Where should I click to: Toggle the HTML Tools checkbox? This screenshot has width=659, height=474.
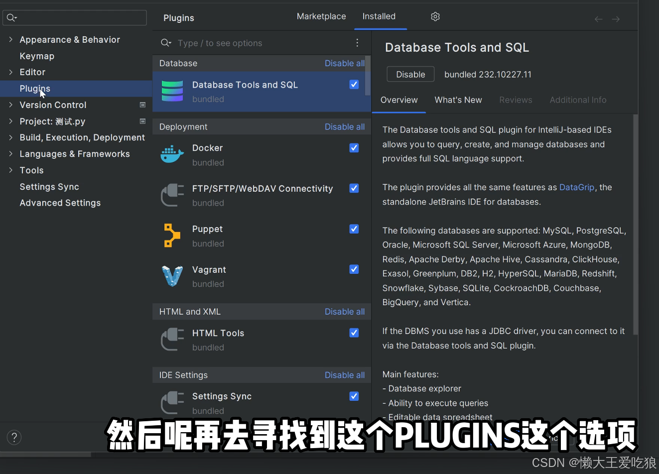coord(354,333)
